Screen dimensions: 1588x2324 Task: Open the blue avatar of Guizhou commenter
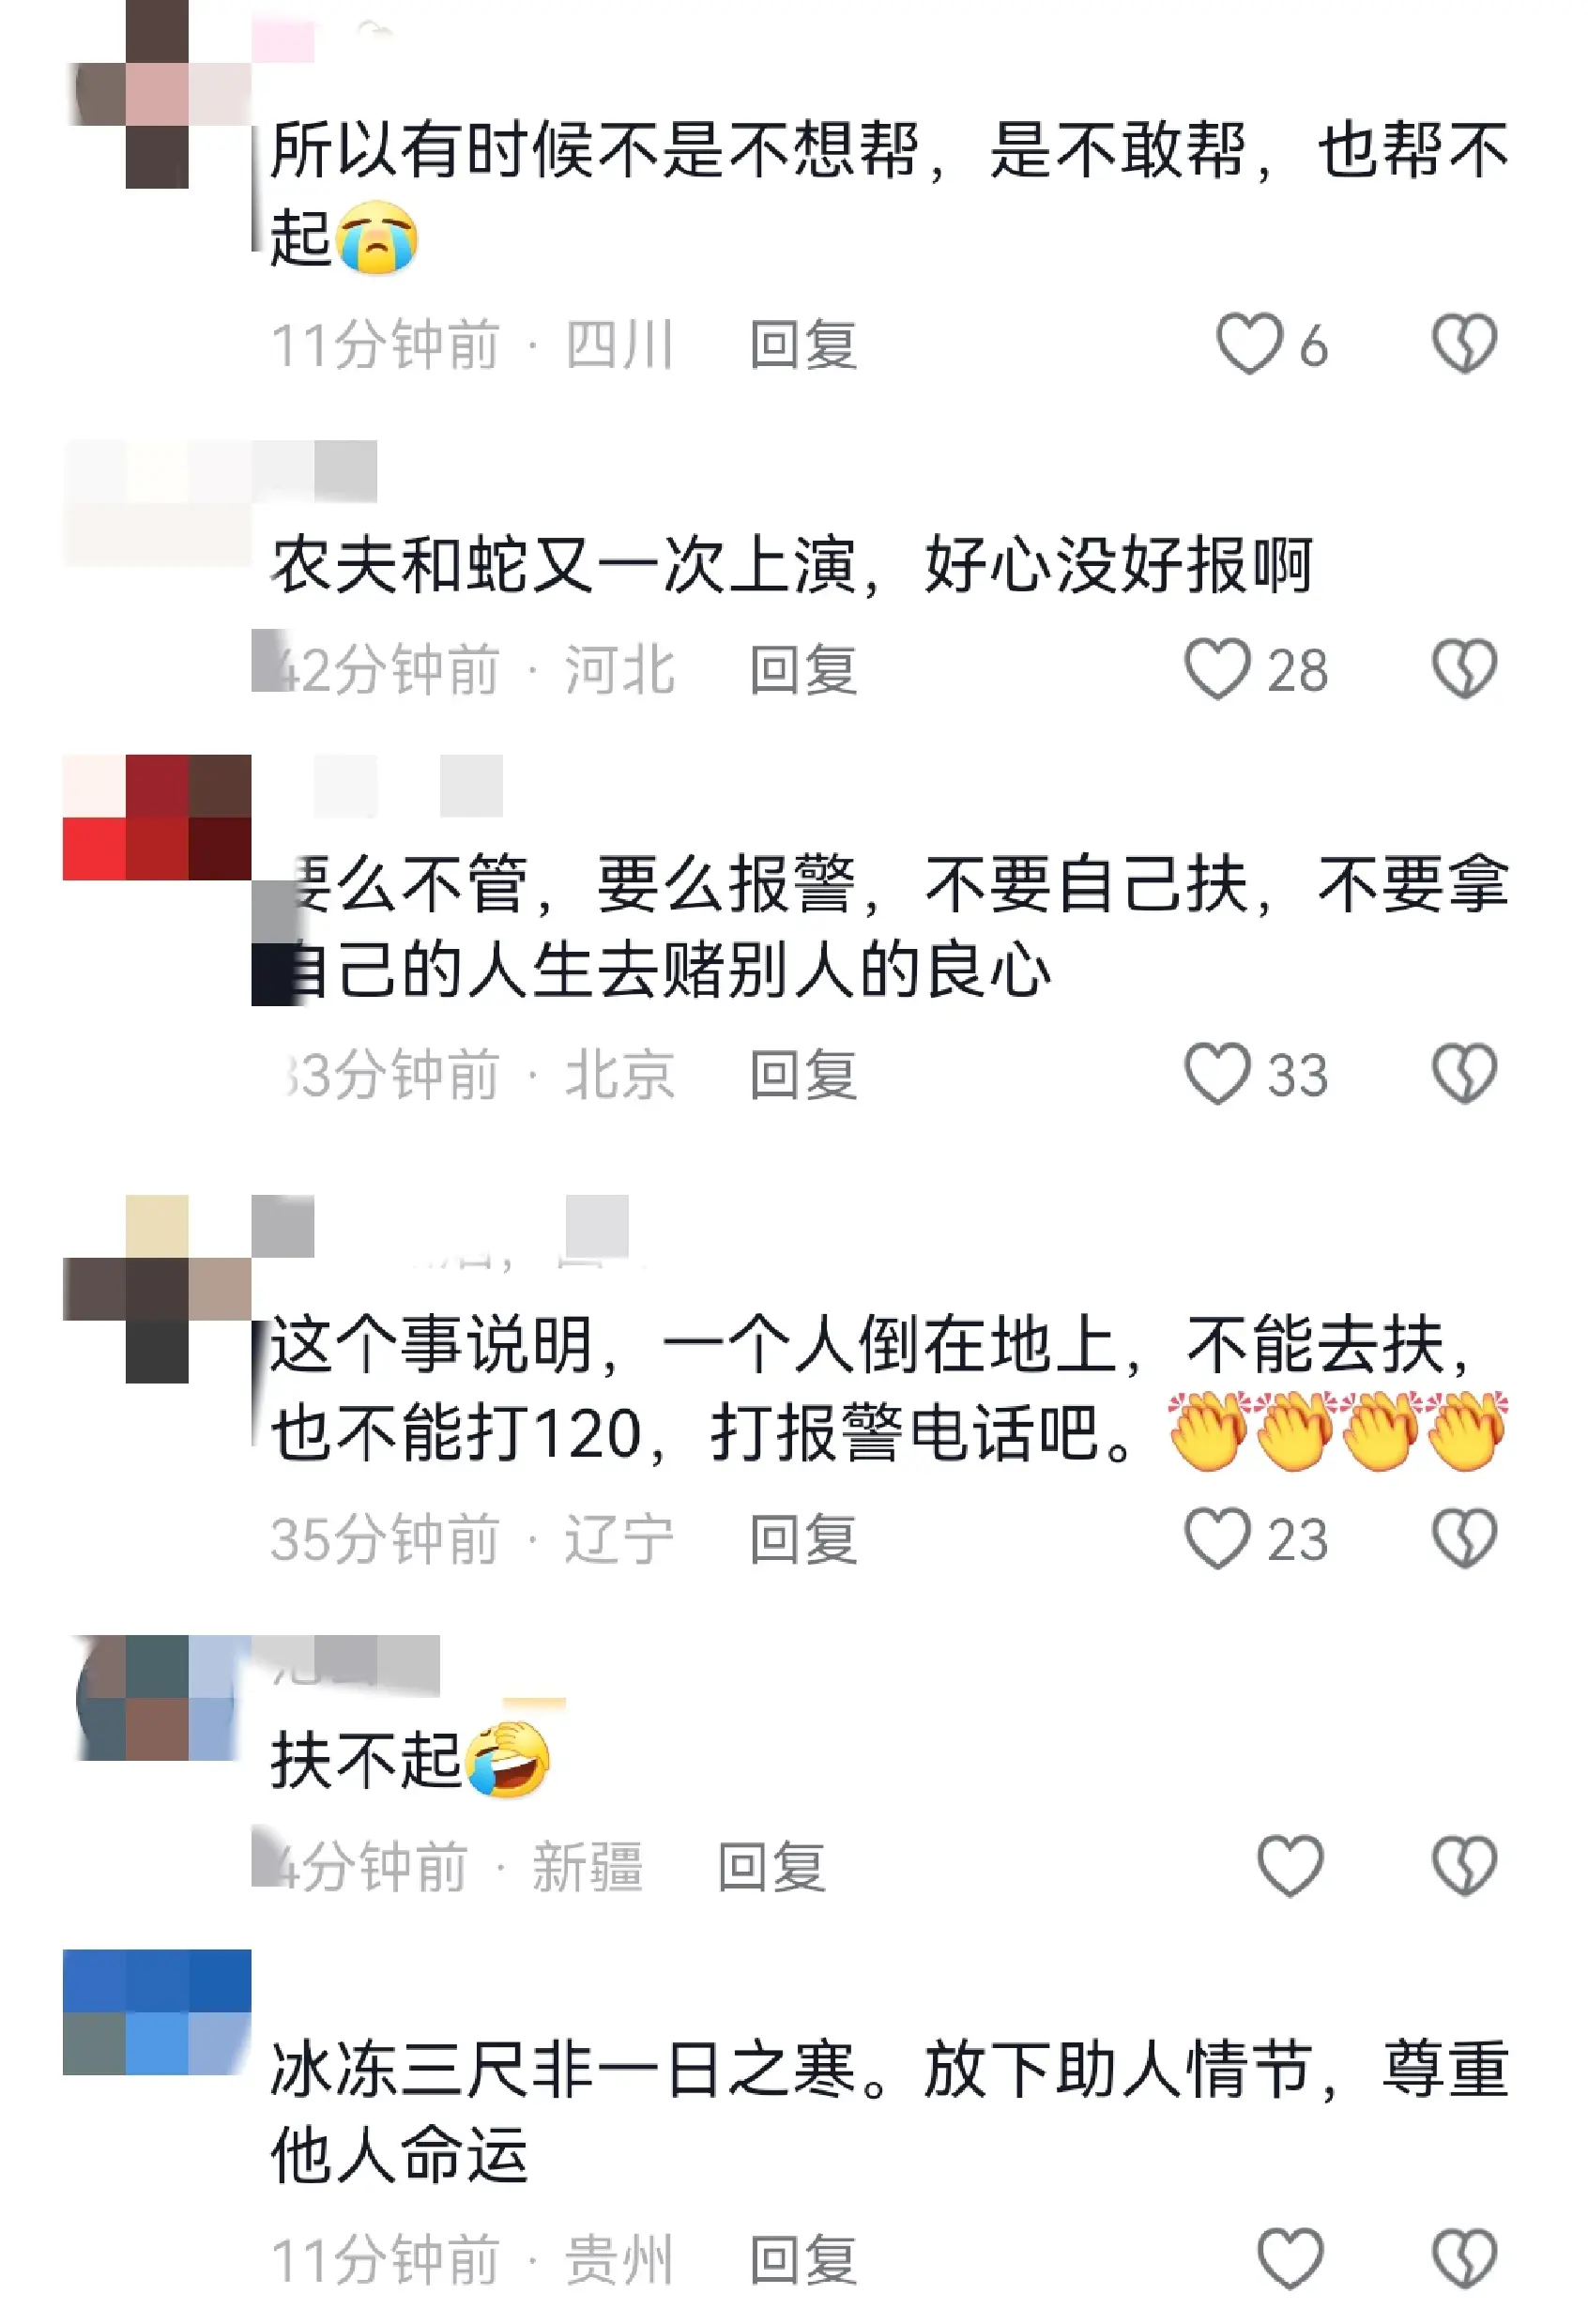[157, 2012]
